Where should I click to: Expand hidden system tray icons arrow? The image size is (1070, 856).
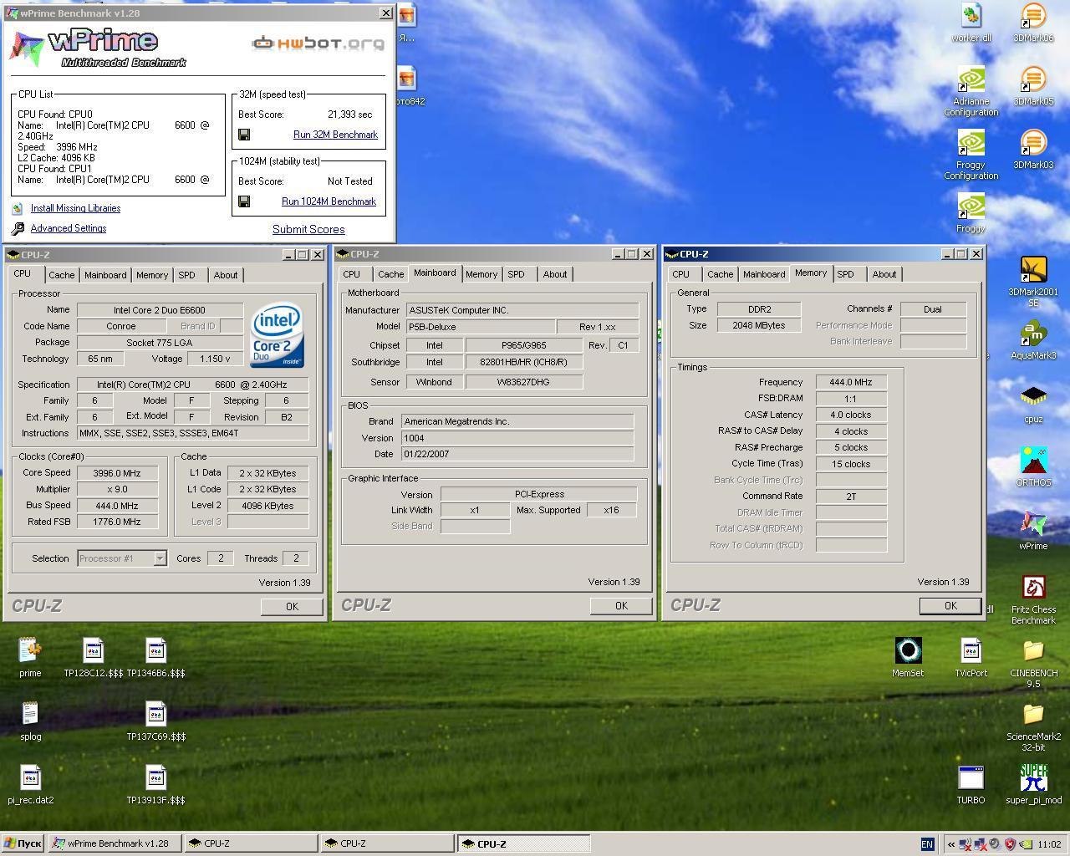(950, 844)
